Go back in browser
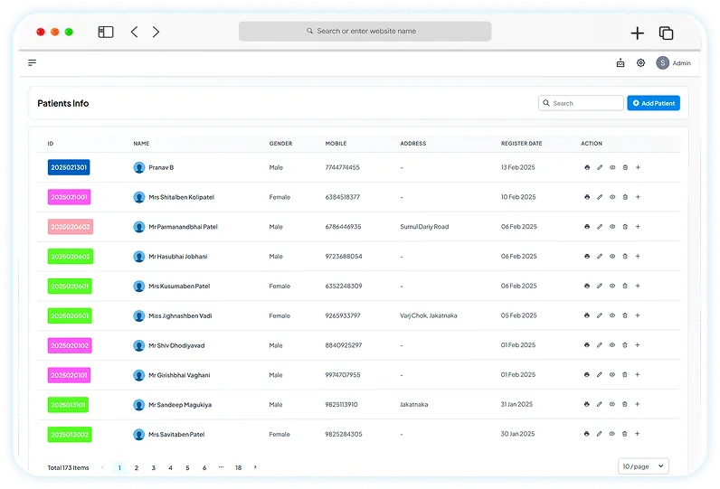The height and width of the screenshot is (489, 720). pos(134,32)
